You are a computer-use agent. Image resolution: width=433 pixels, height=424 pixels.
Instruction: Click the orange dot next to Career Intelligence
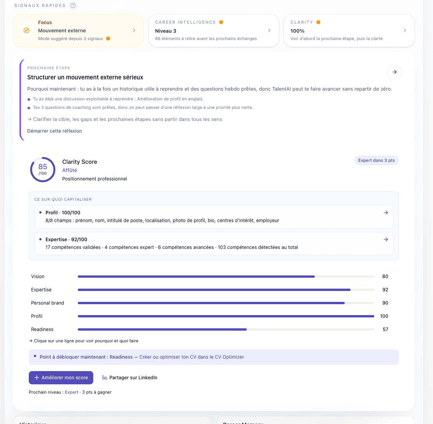(221, 22)
